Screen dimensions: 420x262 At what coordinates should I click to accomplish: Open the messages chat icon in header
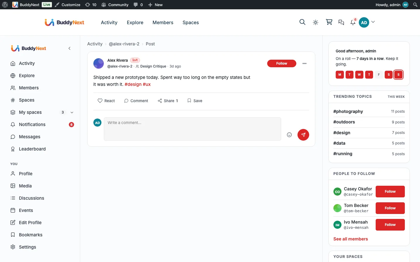[x=341, y=22]
